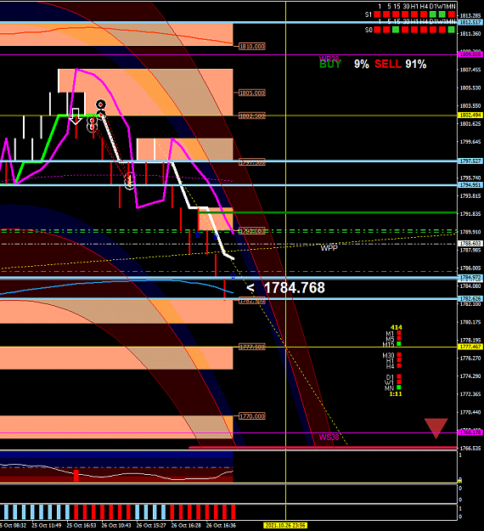Click the green BUY label
484x531 pixels.
pyautogui.click(x=330, y=65)
